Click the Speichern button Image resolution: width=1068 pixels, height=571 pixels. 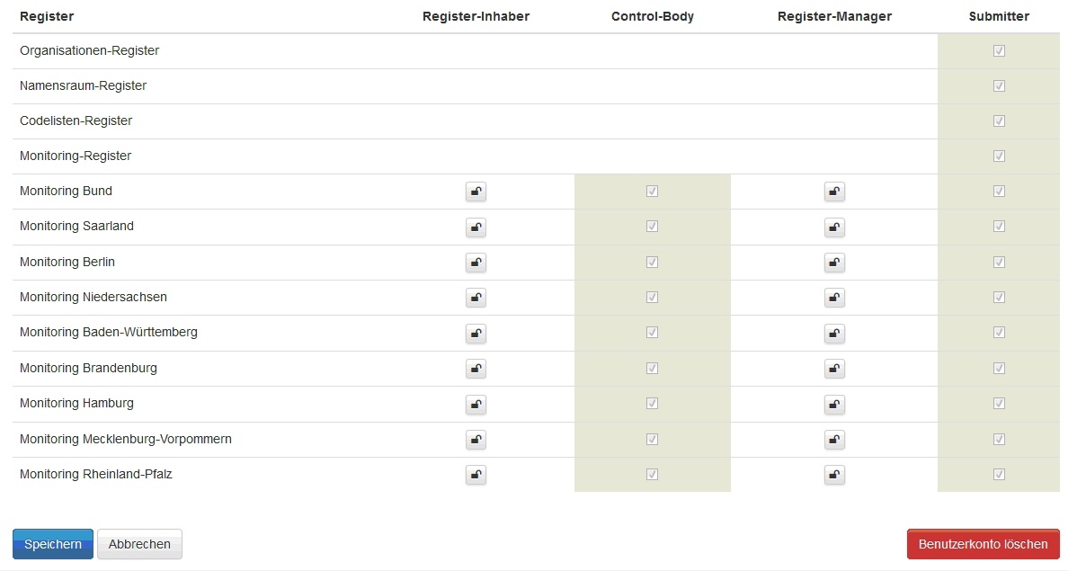pyautogui.click(x=53, y=544)
